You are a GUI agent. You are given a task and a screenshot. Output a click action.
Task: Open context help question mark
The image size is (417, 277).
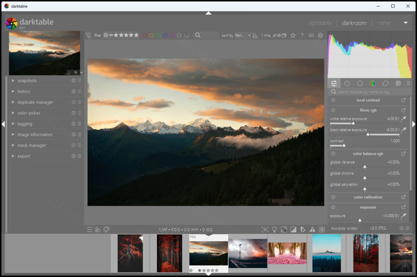302,35
